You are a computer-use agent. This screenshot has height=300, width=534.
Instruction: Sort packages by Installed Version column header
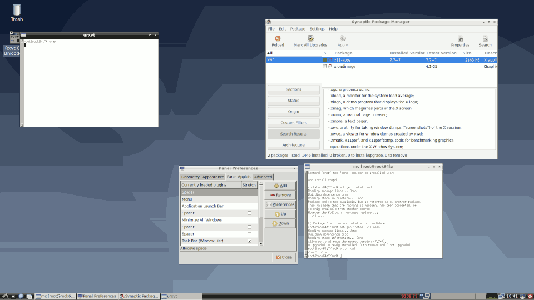407,53
